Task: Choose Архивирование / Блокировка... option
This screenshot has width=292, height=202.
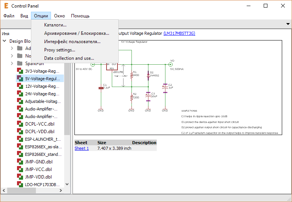Action: coord(75,33)
